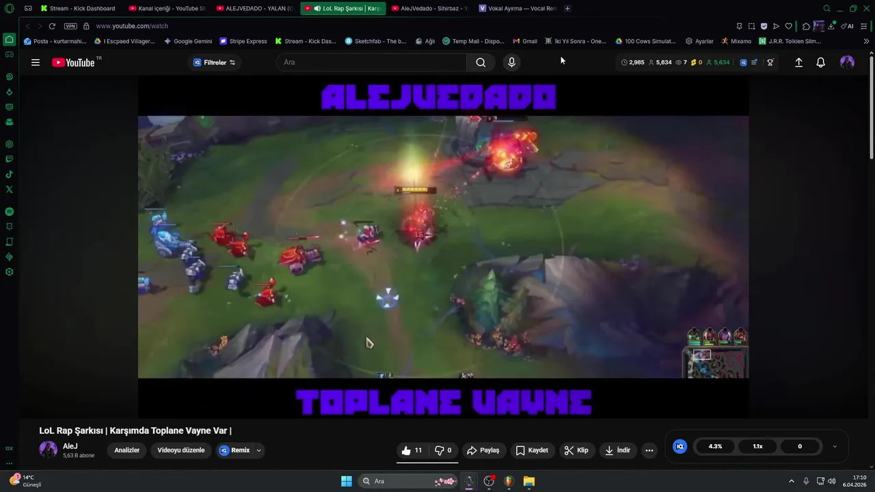Toggle the VPN badge in address bar

click(x=70, y=26)
